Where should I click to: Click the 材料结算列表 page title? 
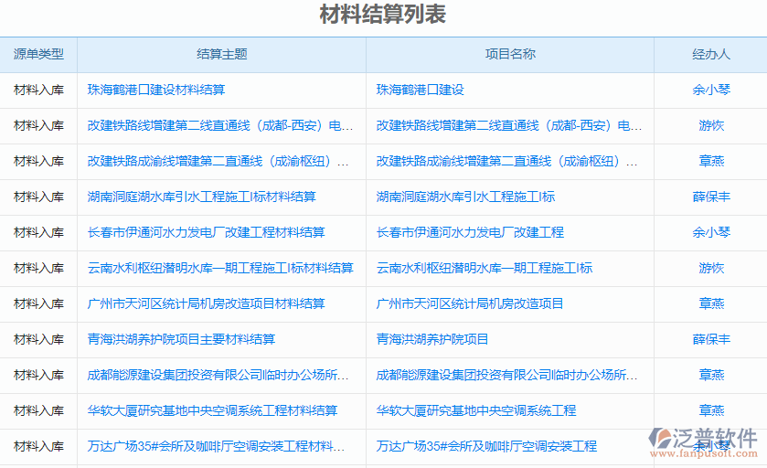click(x=383, y=15)
